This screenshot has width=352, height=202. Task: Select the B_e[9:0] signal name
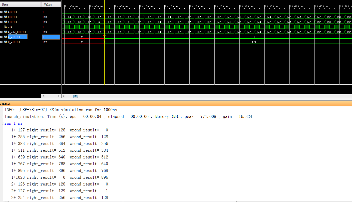pos(14,42)
